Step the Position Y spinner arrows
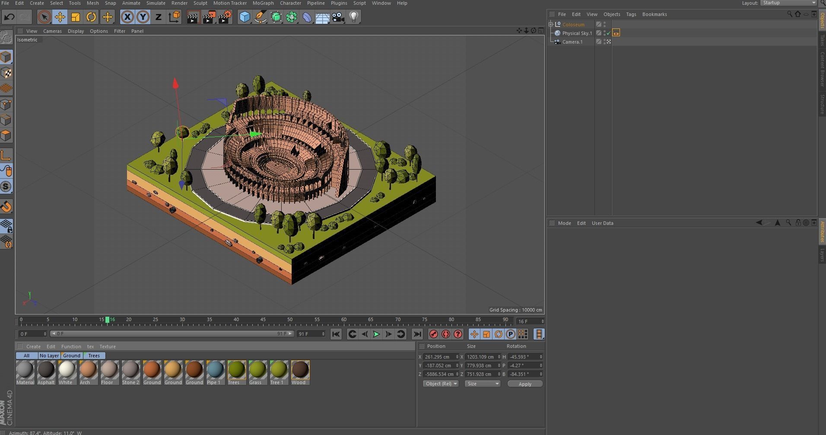Viewport: 826px width, 435px height. (457, 366)
